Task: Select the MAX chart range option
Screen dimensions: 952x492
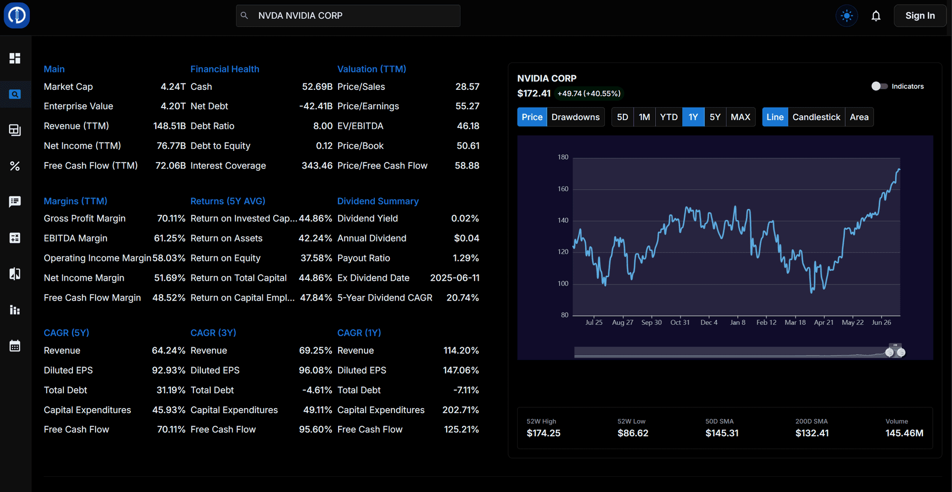Action: (740, 117)
